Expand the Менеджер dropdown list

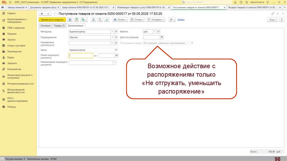coord(112,32)
